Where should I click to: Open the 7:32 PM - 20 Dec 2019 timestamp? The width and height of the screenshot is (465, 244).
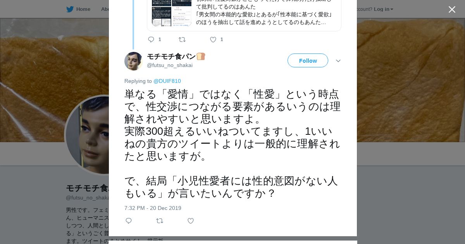coord(153,208)
